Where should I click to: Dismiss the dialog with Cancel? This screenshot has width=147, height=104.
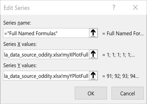(127, 93)
